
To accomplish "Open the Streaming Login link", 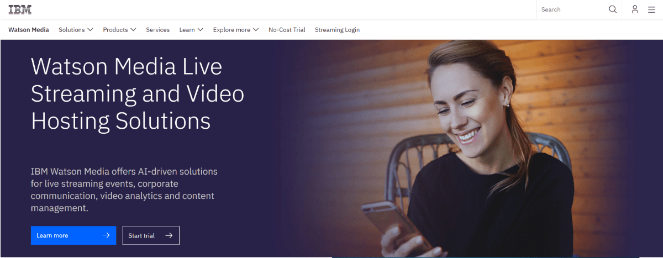I will pos(337,30).
